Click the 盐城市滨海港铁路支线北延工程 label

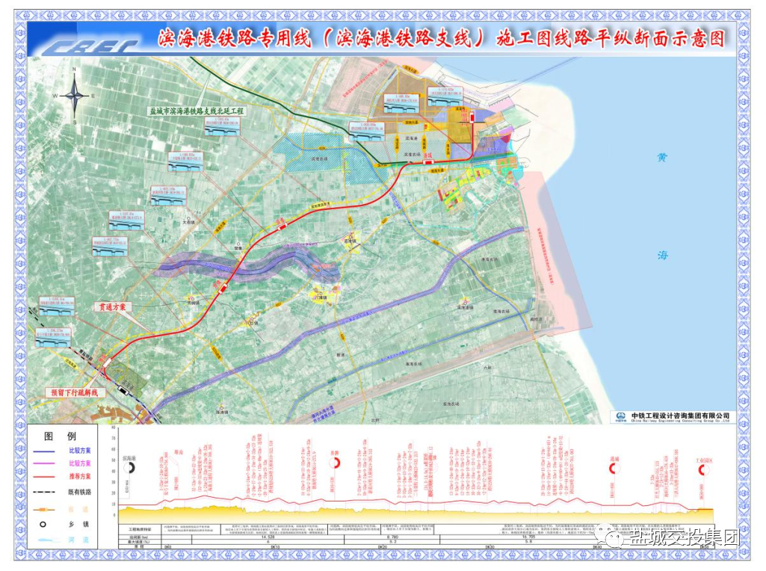tap(197, 110)
